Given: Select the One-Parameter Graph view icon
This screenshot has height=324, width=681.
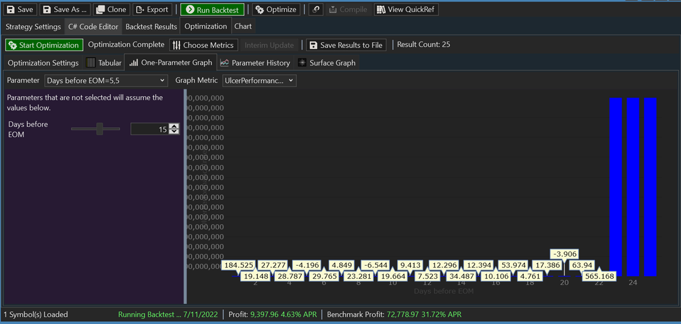Looking at the screenshot, I should (x=133, y=63).
